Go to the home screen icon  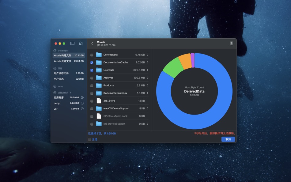(x=81, y=43)
